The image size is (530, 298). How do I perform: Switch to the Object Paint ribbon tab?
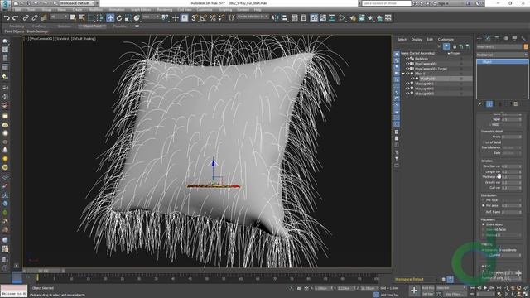pyautogui.click(x=92, y=26)
